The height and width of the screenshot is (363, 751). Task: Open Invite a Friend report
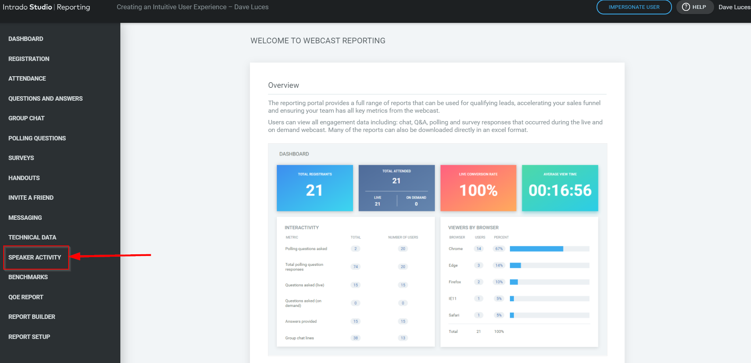click(31, 198)
